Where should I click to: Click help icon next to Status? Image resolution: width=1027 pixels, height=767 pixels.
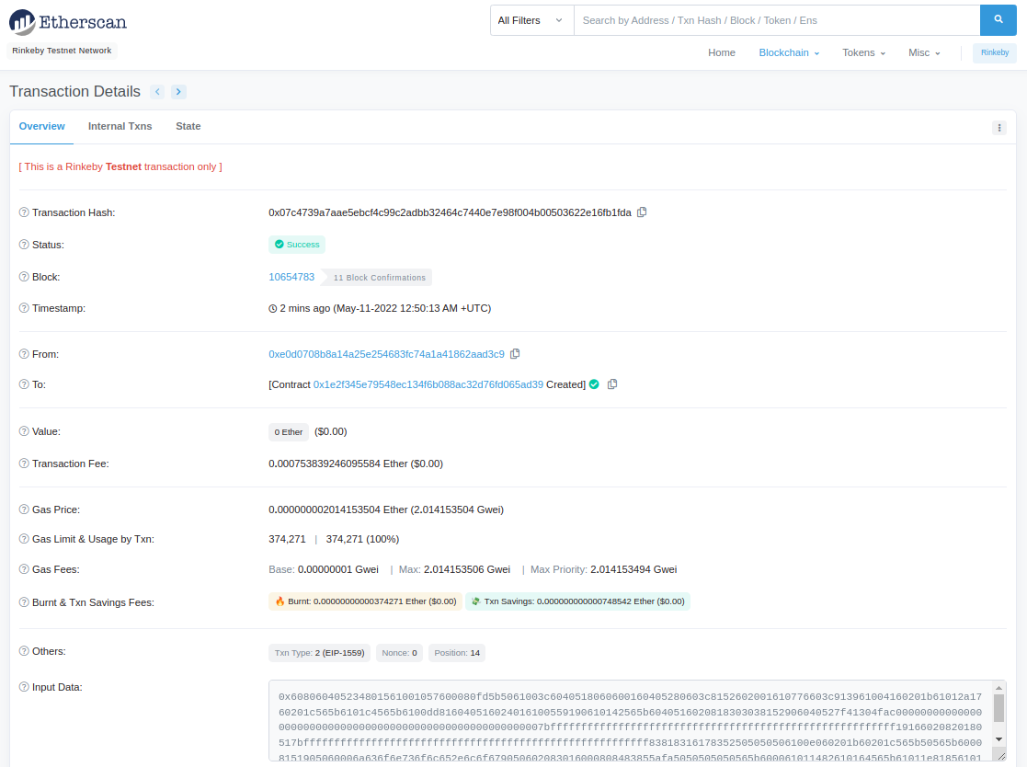click(24, 245)
